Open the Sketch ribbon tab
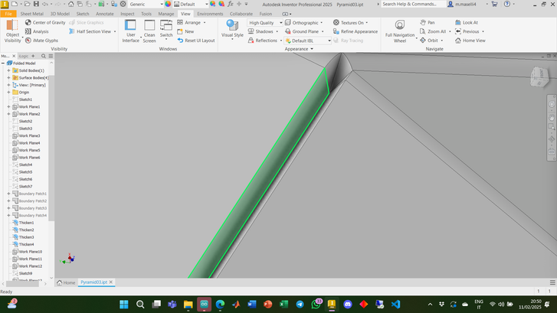The image size is (557, 313). (x=83, y=14)
